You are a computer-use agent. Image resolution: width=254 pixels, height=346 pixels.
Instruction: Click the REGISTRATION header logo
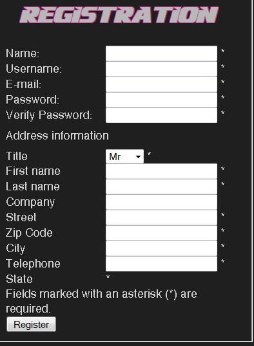point(119,15)
